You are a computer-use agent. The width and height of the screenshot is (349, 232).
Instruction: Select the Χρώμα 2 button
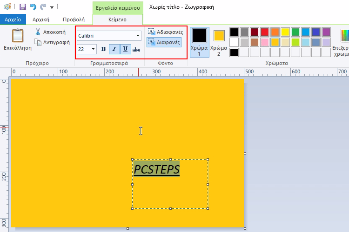tap(219, 41)
